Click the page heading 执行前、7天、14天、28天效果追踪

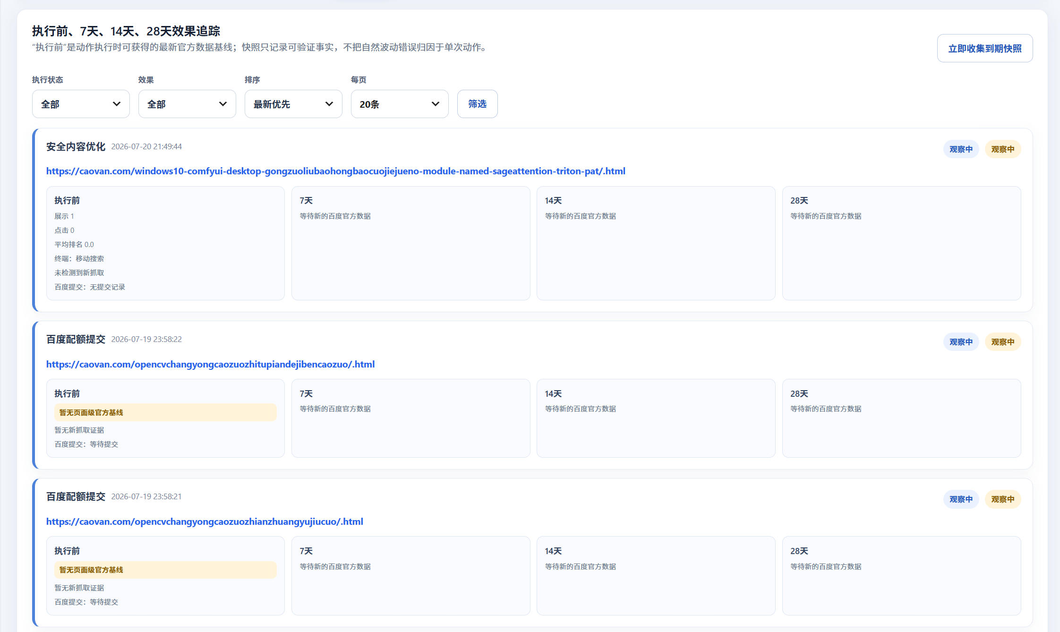126,31
